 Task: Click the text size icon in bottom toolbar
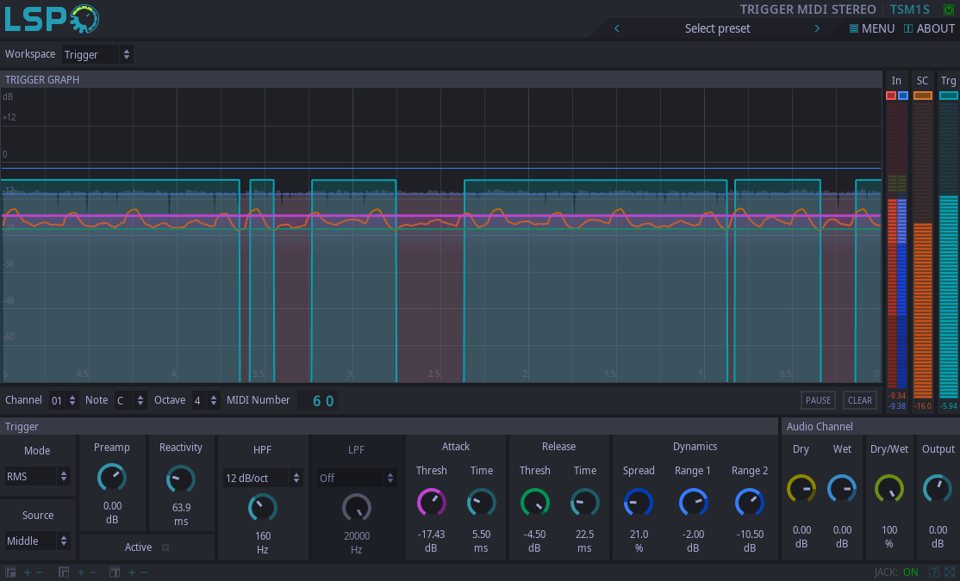pyautogui.click(x=114, y=572)
